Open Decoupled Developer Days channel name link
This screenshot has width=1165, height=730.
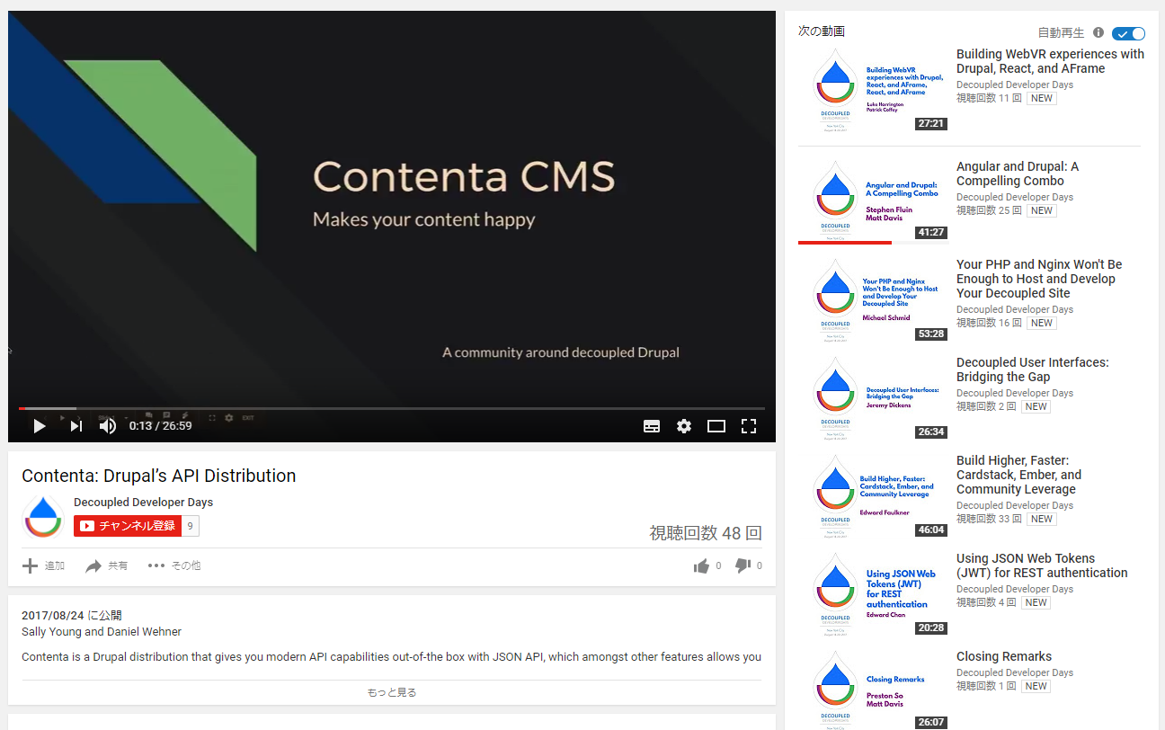click(143, 503)
